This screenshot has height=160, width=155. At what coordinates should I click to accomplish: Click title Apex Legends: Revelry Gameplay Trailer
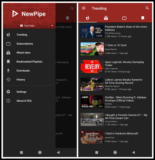(x=124, y=64)
